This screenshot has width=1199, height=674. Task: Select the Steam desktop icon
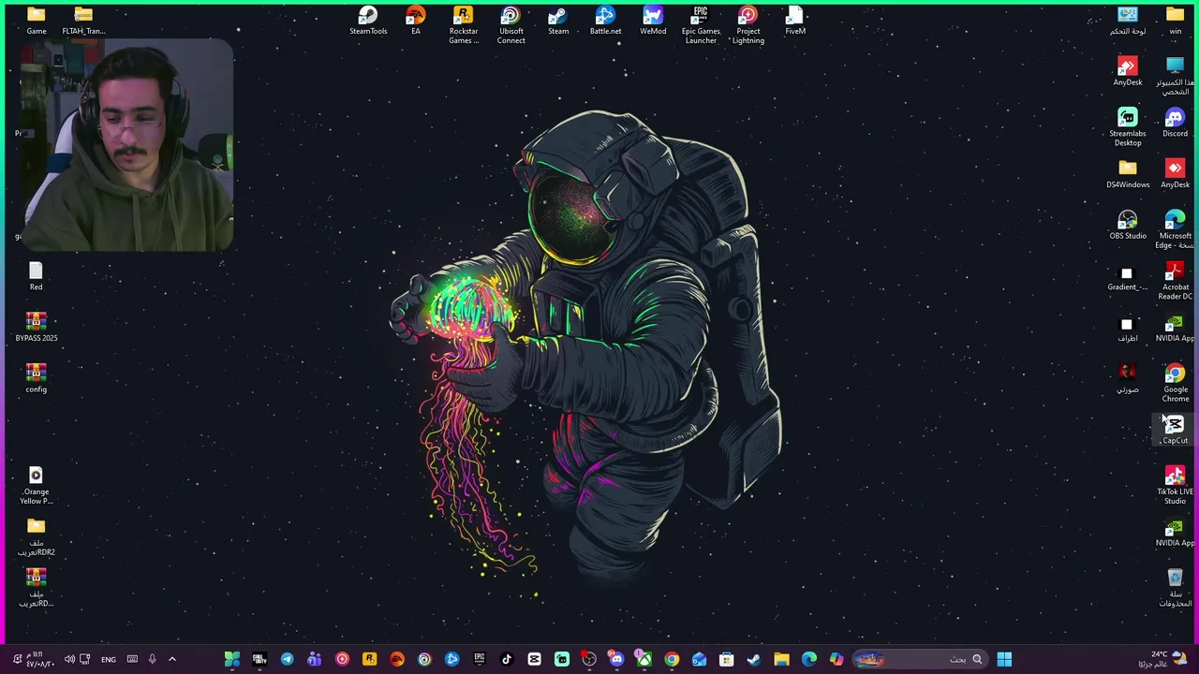coord(558,21)
